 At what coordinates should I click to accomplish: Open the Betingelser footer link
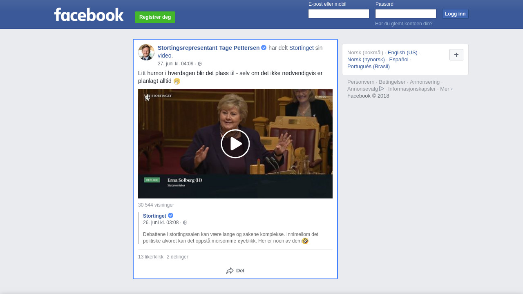coord(392,82)
